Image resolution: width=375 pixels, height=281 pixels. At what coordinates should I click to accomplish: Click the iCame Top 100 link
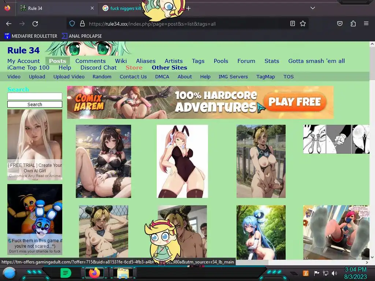tap(29, 68)
